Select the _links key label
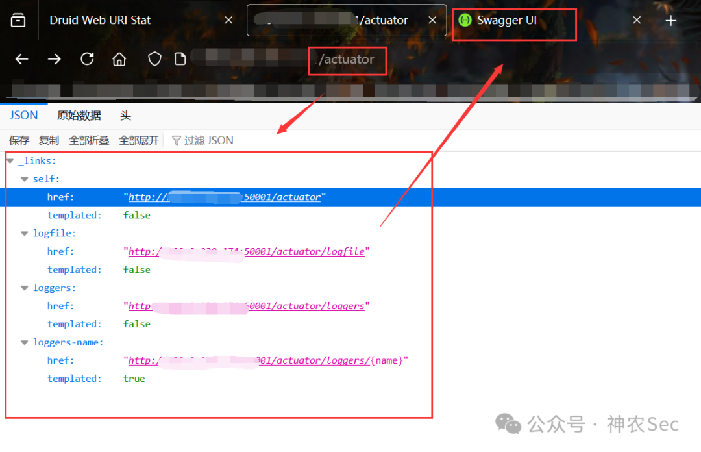 [x=37, y=160]
